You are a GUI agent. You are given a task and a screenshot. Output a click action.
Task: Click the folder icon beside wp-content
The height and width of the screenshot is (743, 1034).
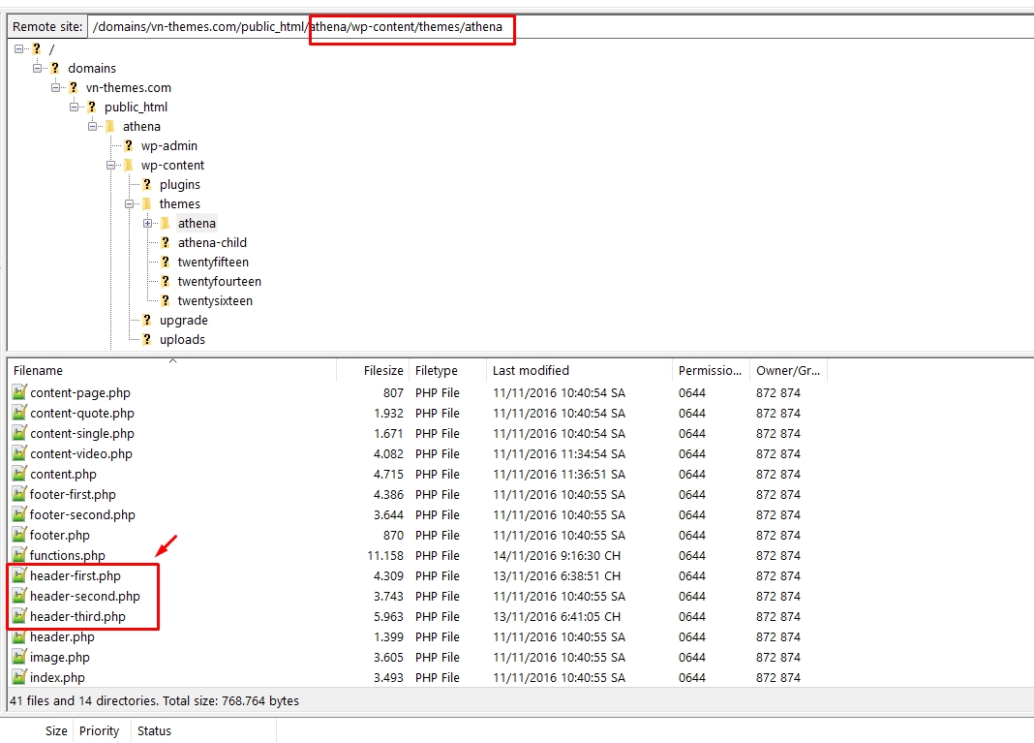(x=128, y=166)
